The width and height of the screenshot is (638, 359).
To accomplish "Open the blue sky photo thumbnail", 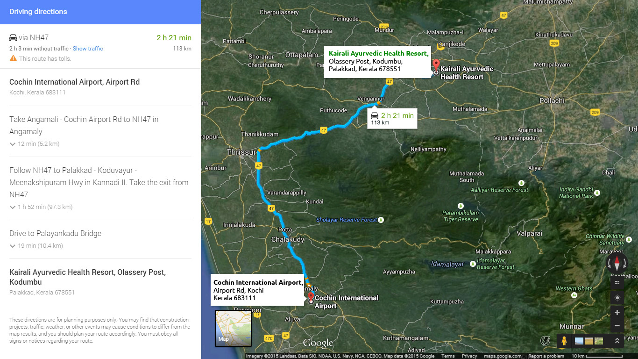I will point(579,341).
